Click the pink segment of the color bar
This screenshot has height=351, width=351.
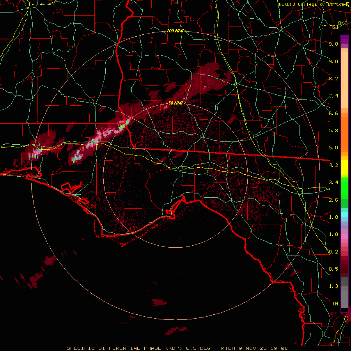click(344, 236)
